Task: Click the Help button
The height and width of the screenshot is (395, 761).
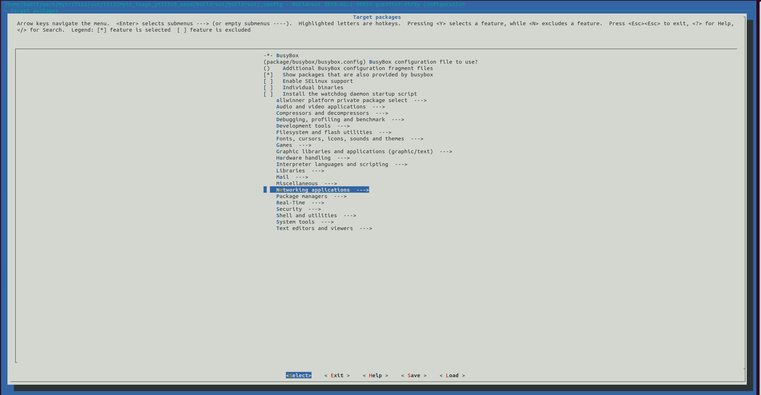Action: (x=375, y=375)
